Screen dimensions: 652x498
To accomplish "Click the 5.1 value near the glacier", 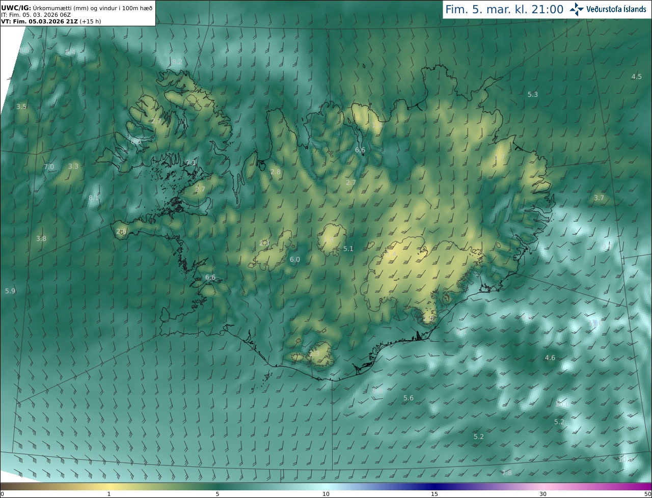I will [348, 248].
